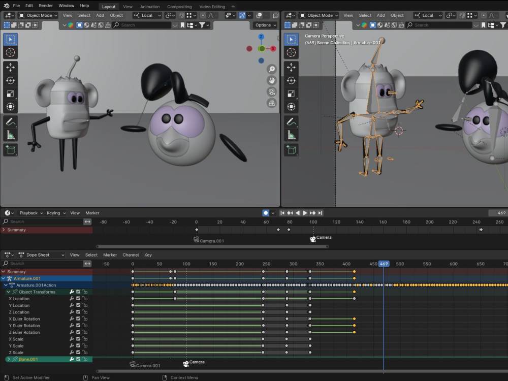Expand Bone.001 channel group
Image resolution: width=508 pixels, height=381 pixels.
pos(9,359)
